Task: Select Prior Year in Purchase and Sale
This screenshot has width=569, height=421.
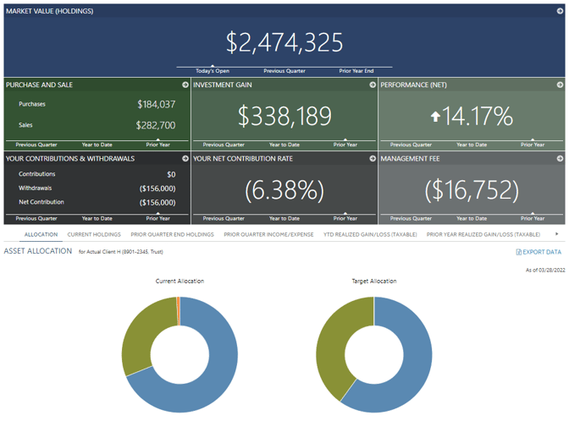Action: tap(157, 145)
